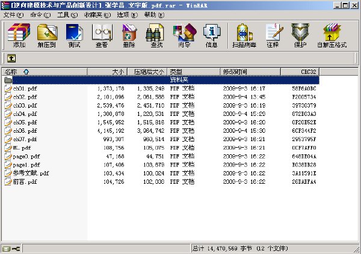361x254 pixels.
Task: Open the 选项 (Options) menu
Action: coord(128,15)
